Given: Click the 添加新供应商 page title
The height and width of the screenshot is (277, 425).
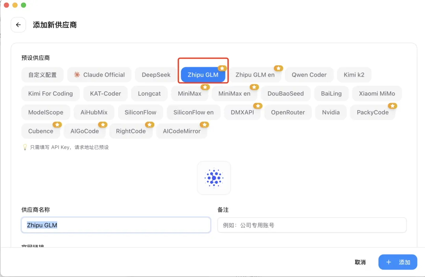Looking at the screenshot, I should tap(55, 25).
